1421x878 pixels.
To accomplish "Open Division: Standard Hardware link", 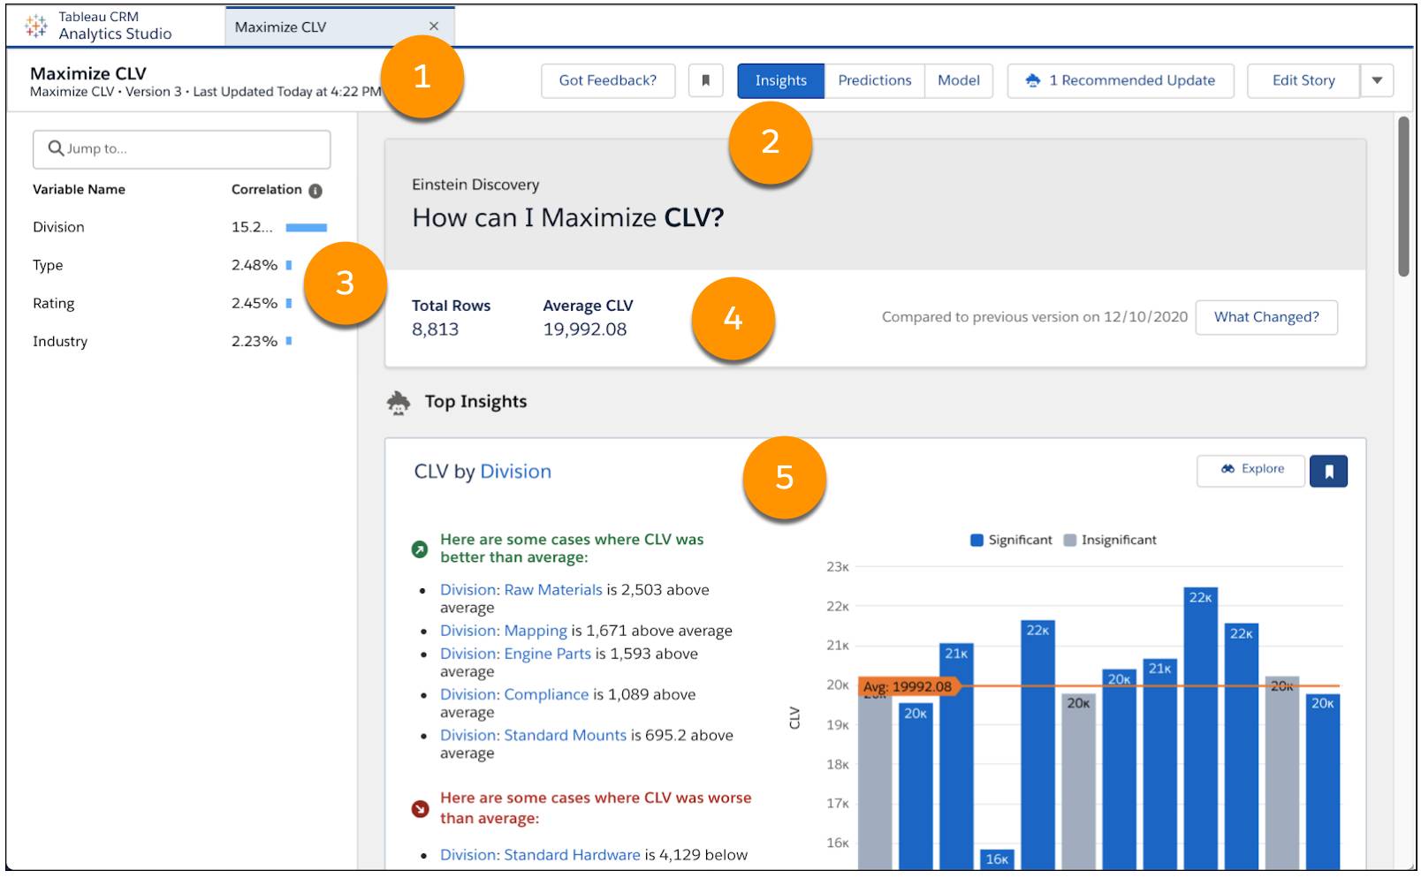I will pyautogui.click(x=540, y=855).
